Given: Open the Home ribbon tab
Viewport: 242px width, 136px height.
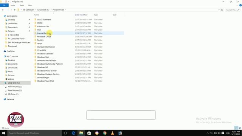Looking at the screenshot, I should (x=13, y=5).
